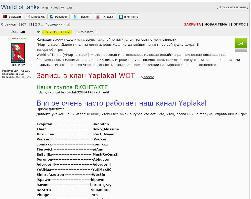Share via the Twitter bird icon
251x199 pixels.
pos(75,16)
